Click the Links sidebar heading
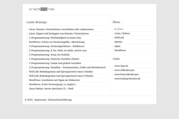Viewport: 179px width, 119px height. [116, 59]
